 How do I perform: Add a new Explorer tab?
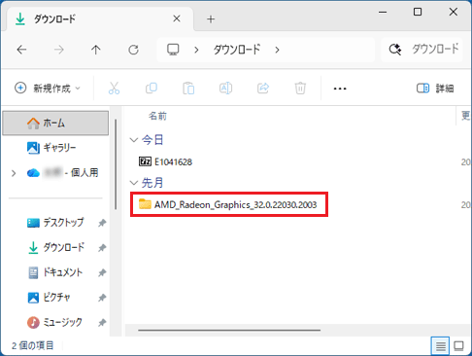pyautogui.click(x=211, y=19)
